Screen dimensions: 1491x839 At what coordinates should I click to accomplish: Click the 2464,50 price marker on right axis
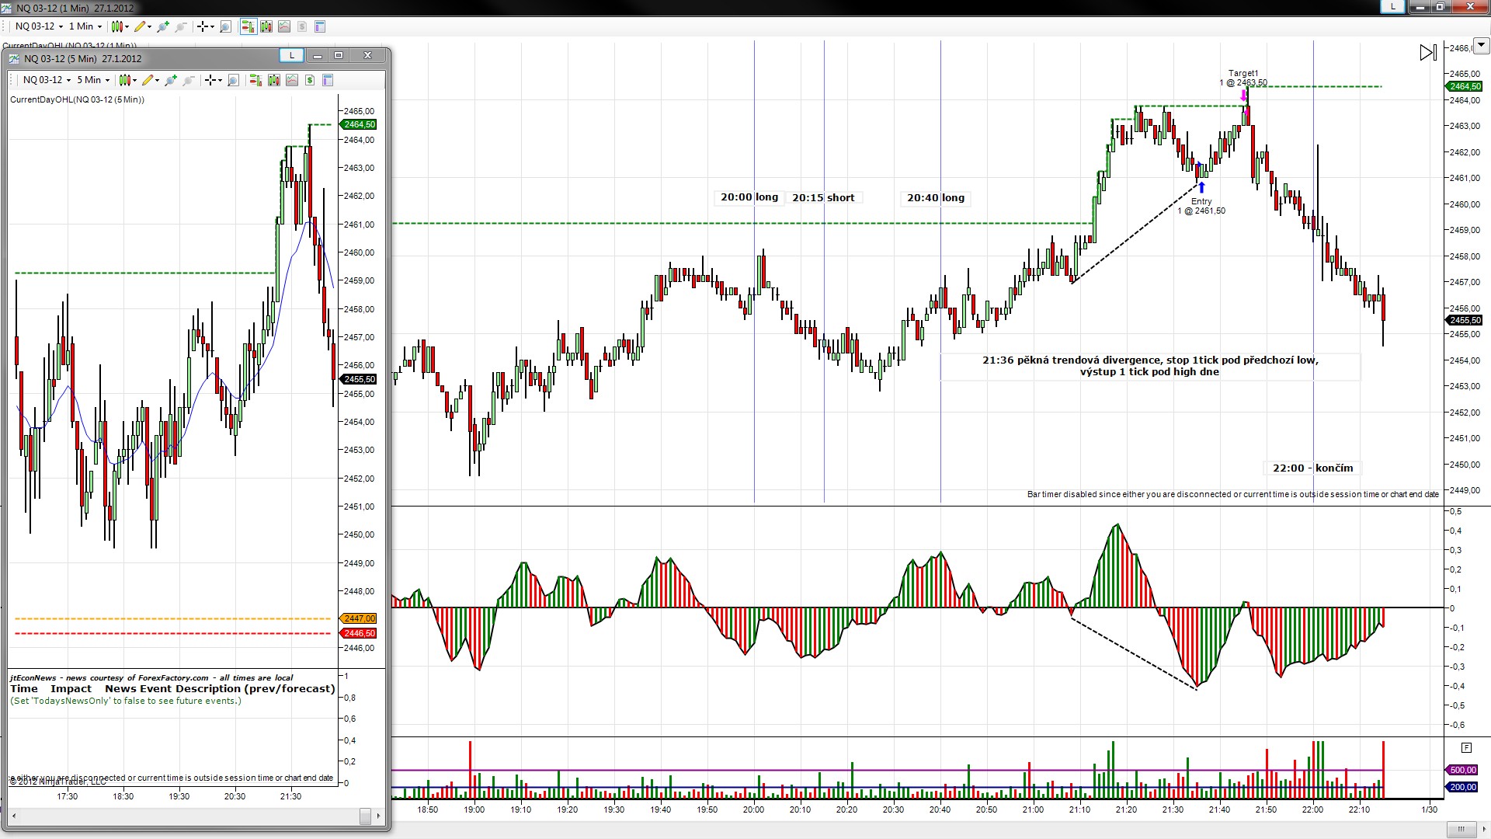1465,86
